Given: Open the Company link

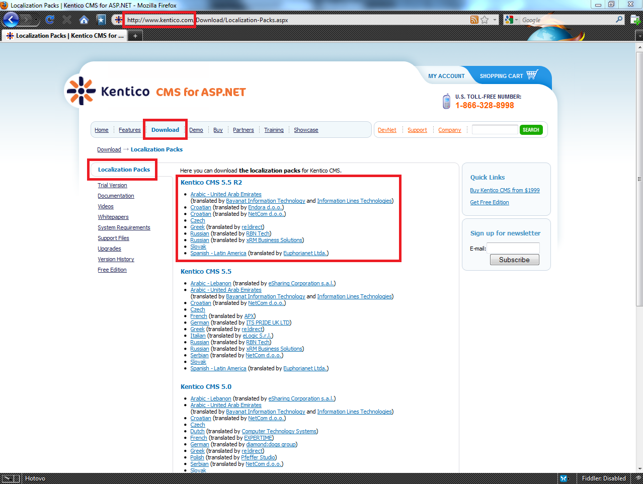Looking at the screenshot, I should coord(449,130).
